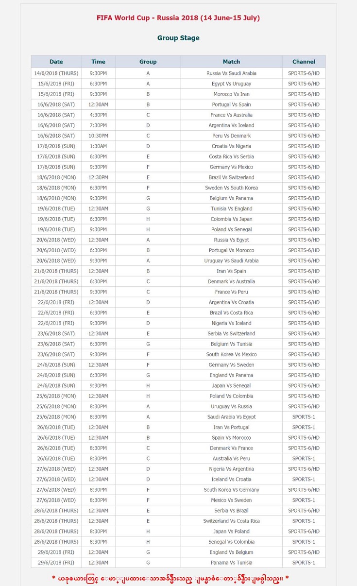Viewport: 357px width, 586px height.
Task: Click the Senegal Vs Colombia match
Action: (231, 542)
